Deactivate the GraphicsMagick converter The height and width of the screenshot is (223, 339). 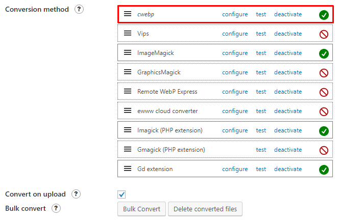click(288, 72)
